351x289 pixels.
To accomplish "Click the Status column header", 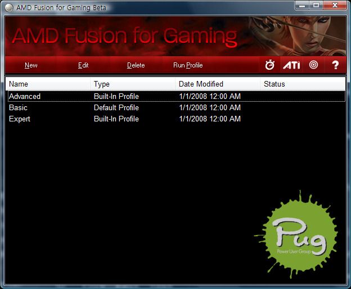I will click(303, 84).
